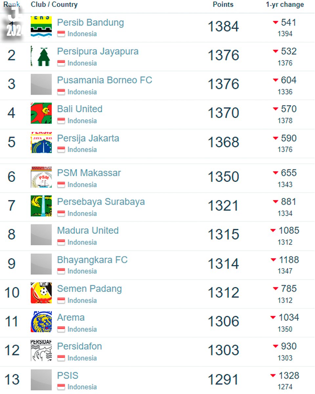Open the Pusamania Borneo FC club link

pyautogui.click(x=105, y=80)
